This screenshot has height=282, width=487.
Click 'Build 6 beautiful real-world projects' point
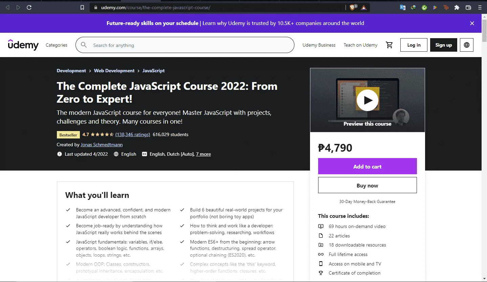click(236, 213)
